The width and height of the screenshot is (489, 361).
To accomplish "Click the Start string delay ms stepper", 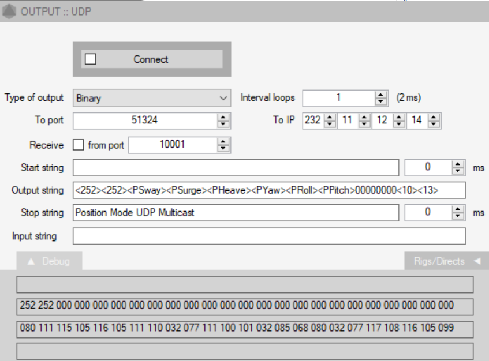I will pyautogui.click(x=458, y=168).
